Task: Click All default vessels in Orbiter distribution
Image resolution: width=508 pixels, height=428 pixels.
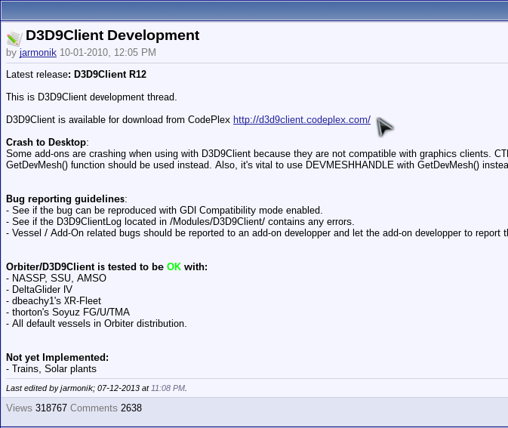Action: [x=97, y=324]
